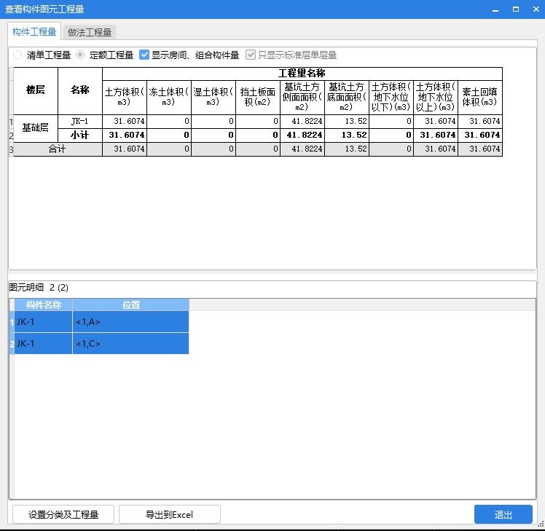The image size is (545, 531).
Task: Close the 查看构件图元工程量 window
Action: pos(536,9)
